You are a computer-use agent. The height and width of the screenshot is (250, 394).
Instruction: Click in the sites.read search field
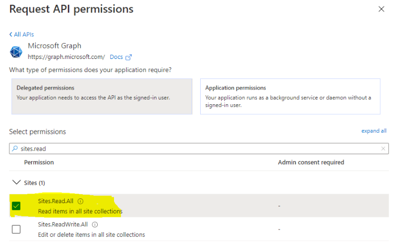pos(199,148)
